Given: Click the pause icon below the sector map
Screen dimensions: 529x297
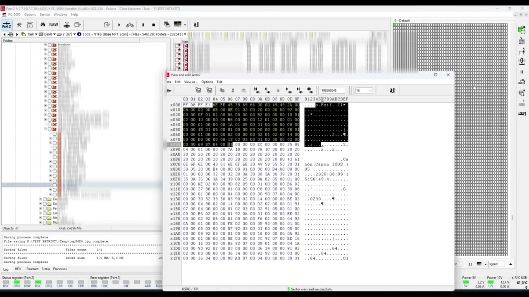Looking at the screenshot, I should 470,264.
